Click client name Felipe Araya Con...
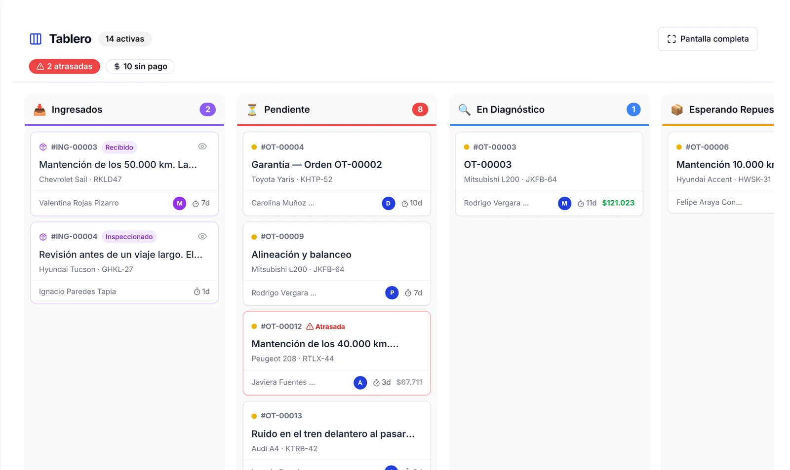 (709, 202)
